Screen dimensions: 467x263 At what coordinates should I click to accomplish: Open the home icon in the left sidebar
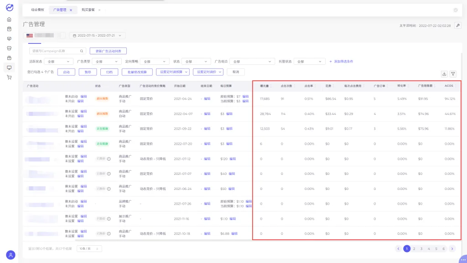[9, 19]
